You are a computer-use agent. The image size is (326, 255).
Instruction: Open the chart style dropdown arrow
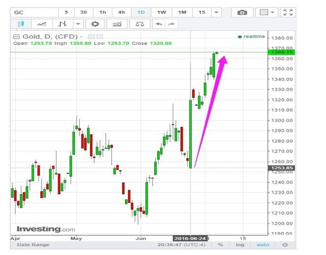(78, 24)
